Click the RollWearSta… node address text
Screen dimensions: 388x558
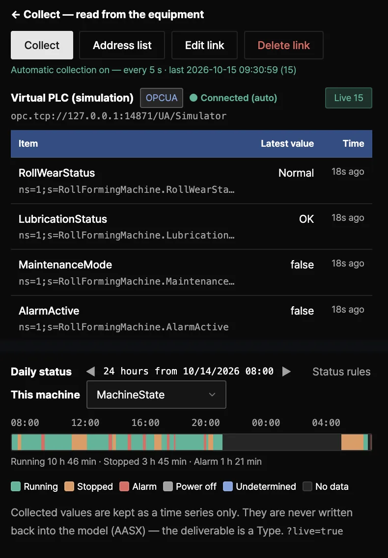pyautogui.click(x=127, y=189)
